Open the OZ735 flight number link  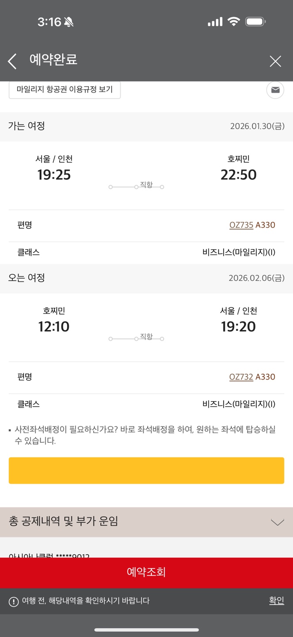coord(241,225)
